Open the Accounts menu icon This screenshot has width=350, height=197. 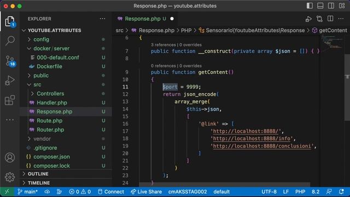tap(10, 158)
